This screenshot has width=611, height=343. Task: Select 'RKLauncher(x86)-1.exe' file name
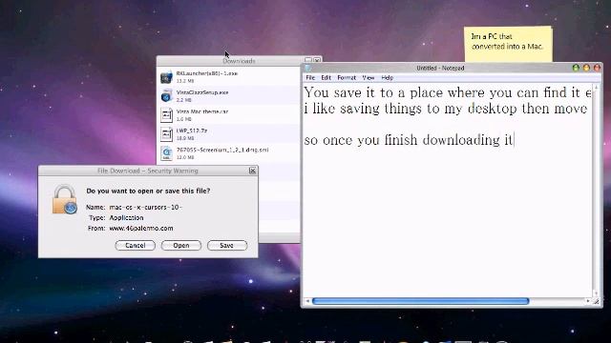click(207, 73)
